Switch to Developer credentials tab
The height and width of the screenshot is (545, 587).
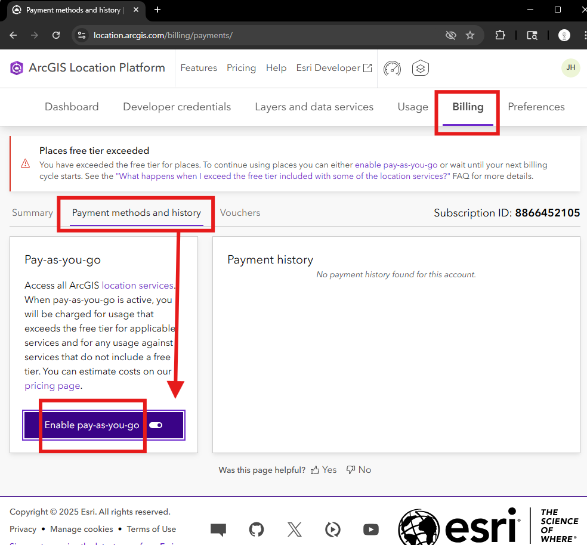point(177,107)
